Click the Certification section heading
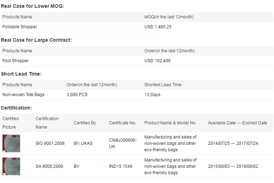Viewport: 274px width, 183px height. coord(16,108)
